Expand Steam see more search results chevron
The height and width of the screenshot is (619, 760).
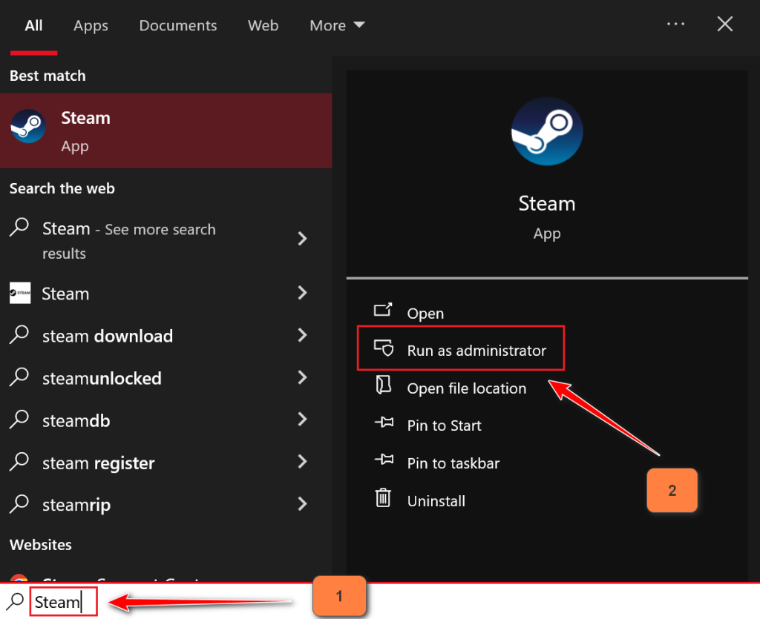[x=303, y=238]
